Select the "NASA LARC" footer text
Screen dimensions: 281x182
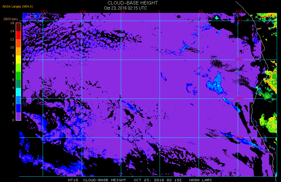coord(201,180)
